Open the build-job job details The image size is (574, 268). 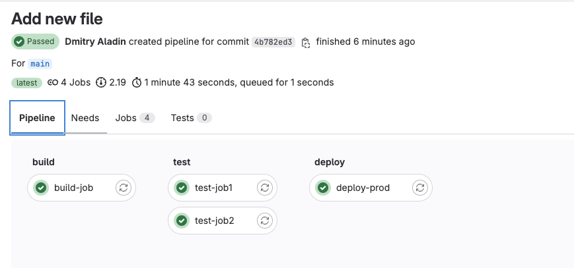[x=73, y=188]
